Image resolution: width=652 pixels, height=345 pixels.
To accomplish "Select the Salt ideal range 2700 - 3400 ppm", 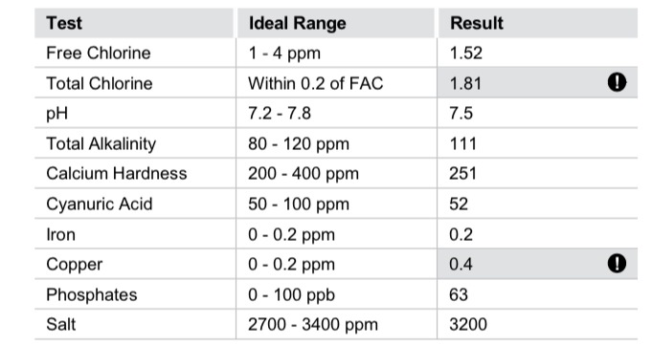I will (313, 325).
